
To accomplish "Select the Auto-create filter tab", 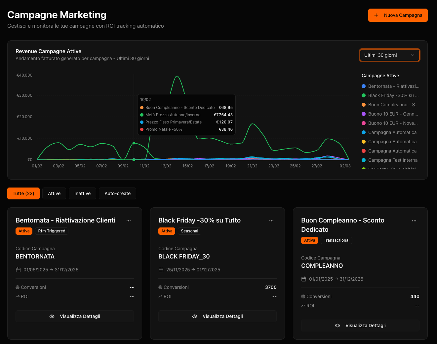I will point(117,193).
